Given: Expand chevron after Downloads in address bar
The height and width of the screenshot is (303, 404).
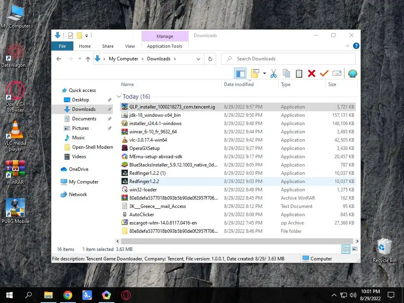Looking at the screenshot, I should (x=175, y=59).
